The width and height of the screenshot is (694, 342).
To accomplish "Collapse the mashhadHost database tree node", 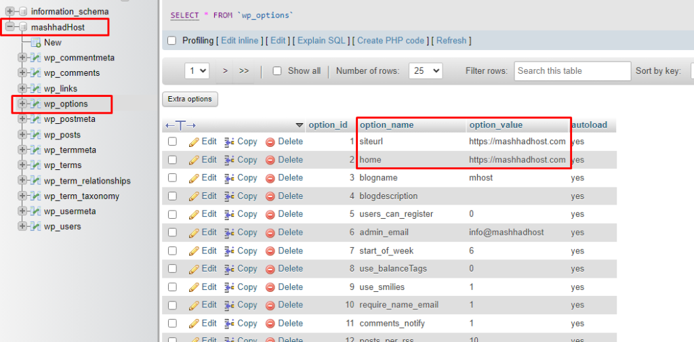I will coord(9,28).
